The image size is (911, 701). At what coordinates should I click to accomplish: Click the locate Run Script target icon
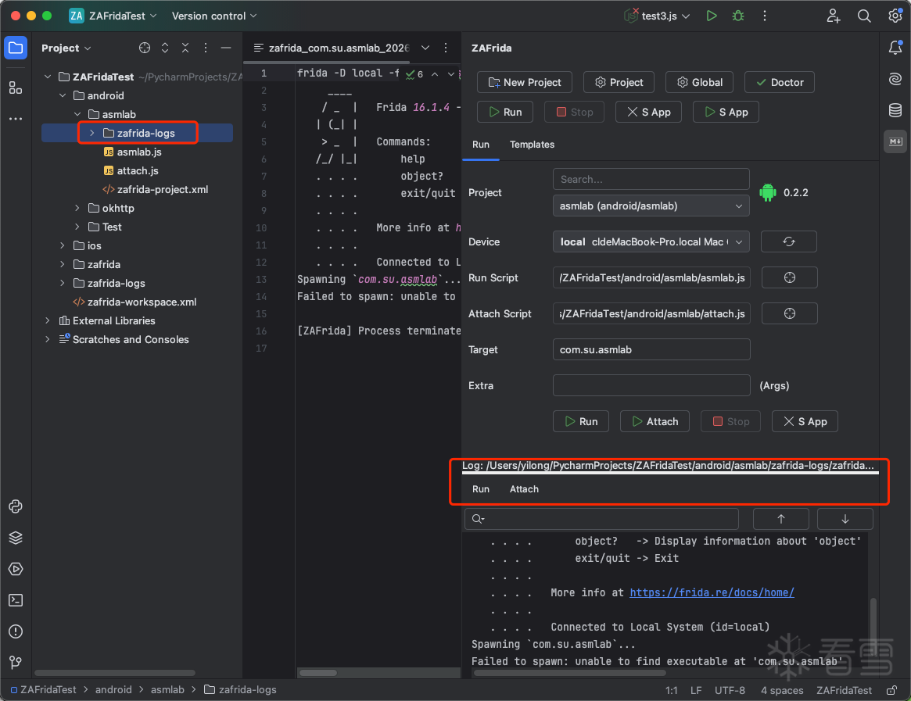[x=788, y=277]
